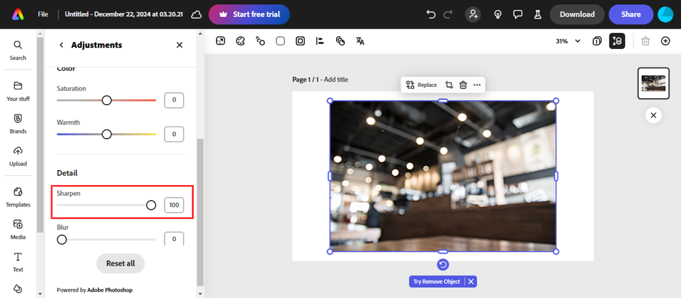Open Brands in the sidebar
Screen dimensions: 681x298
18,123
